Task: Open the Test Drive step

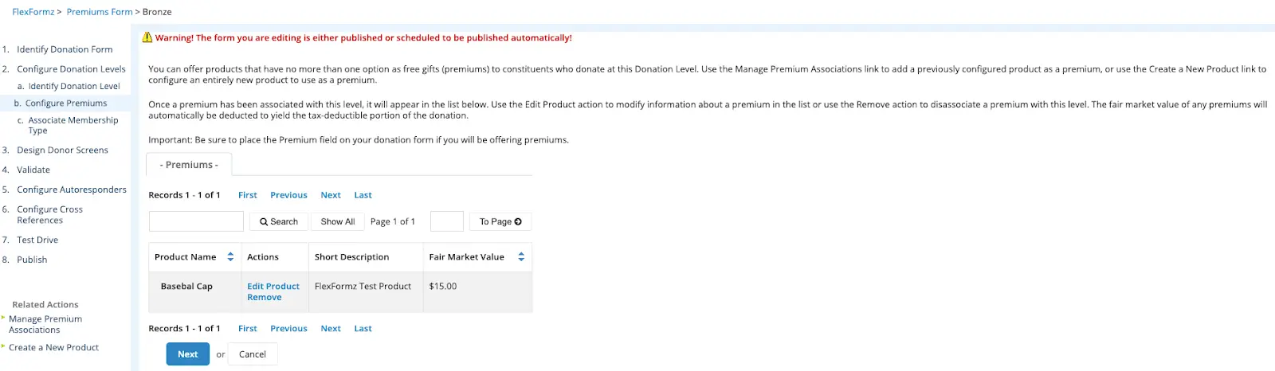Action: point(37,240)
